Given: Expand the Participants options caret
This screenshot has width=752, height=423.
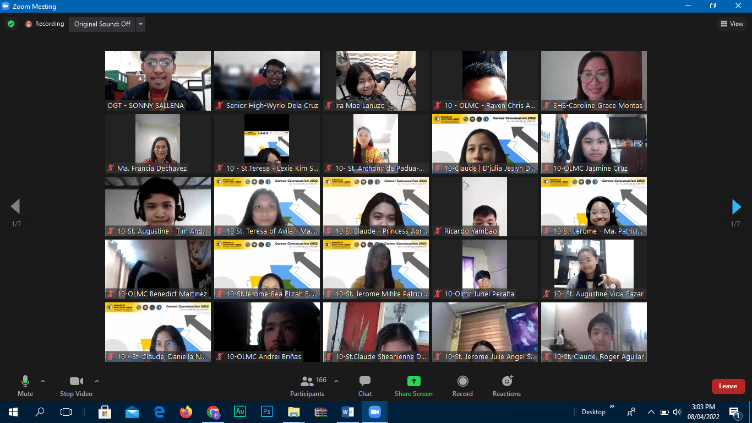Looking at the screenshot, I should 336,381.
